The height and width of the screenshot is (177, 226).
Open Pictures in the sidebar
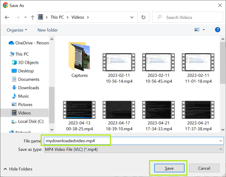pyautogui.click(x=22, y=104)
